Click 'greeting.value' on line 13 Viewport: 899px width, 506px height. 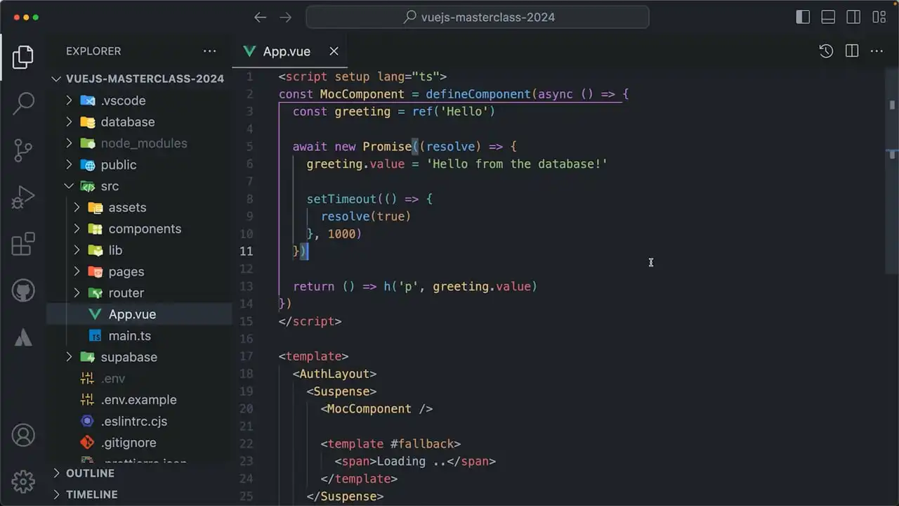(482, 286)
